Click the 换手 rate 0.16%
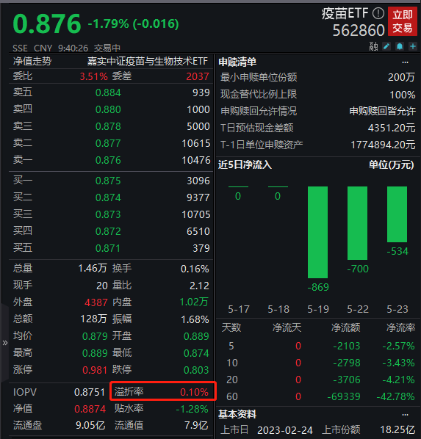The width and height of the screenshot is (421, 439). pyautogui.click(x=195, y=269)
